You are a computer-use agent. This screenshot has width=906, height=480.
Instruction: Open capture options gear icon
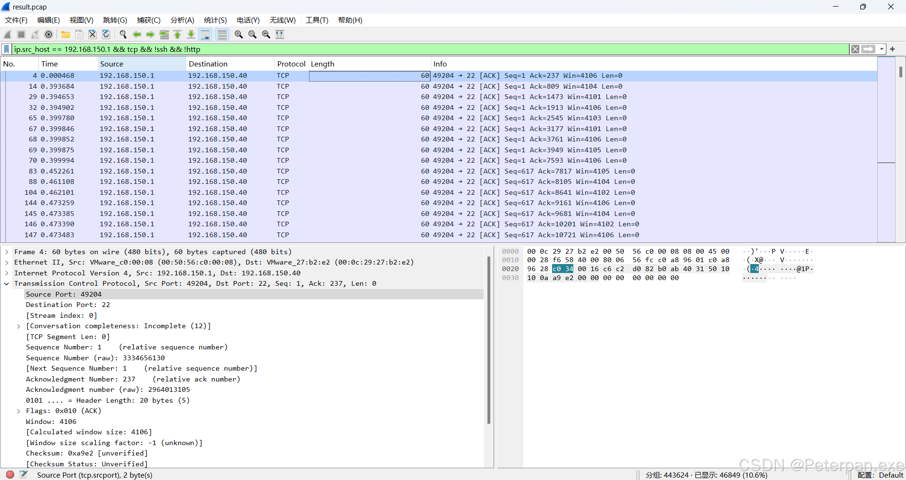coord(49,34)
